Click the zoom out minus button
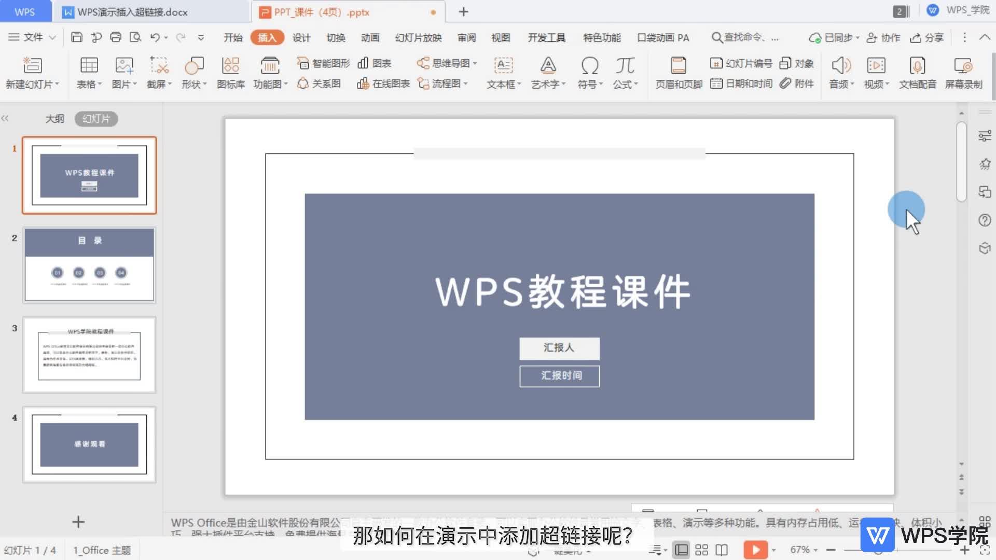This screenshot has height=560, width=996. coord(831,550)
